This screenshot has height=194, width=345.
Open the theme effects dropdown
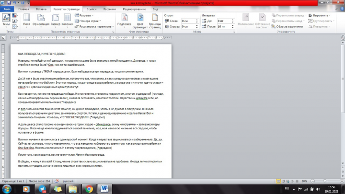point(15,26)
